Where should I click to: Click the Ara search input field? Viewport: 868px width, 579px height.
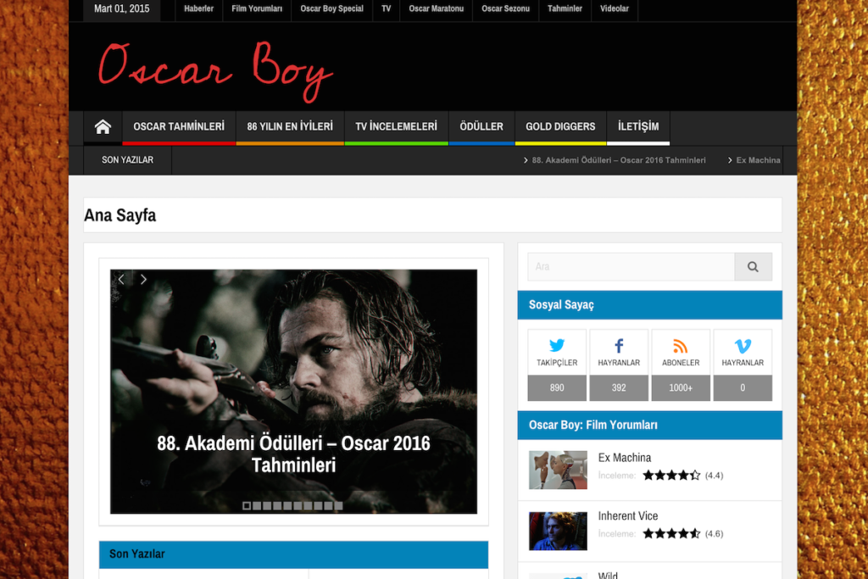tap(631, 267)
